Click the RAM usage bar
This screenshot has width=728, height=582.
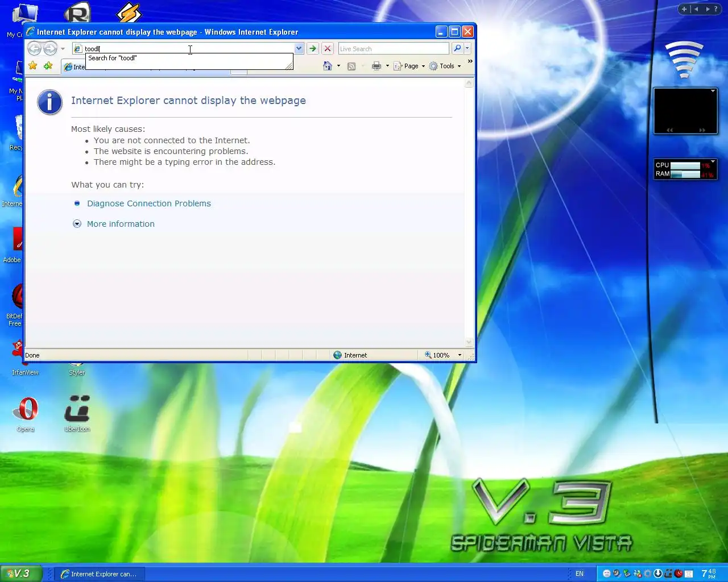click(685, 174)
